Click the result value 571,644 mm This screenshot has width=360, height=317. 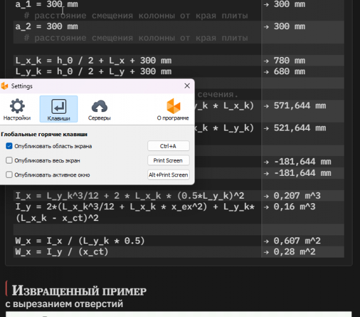[300, 106]
